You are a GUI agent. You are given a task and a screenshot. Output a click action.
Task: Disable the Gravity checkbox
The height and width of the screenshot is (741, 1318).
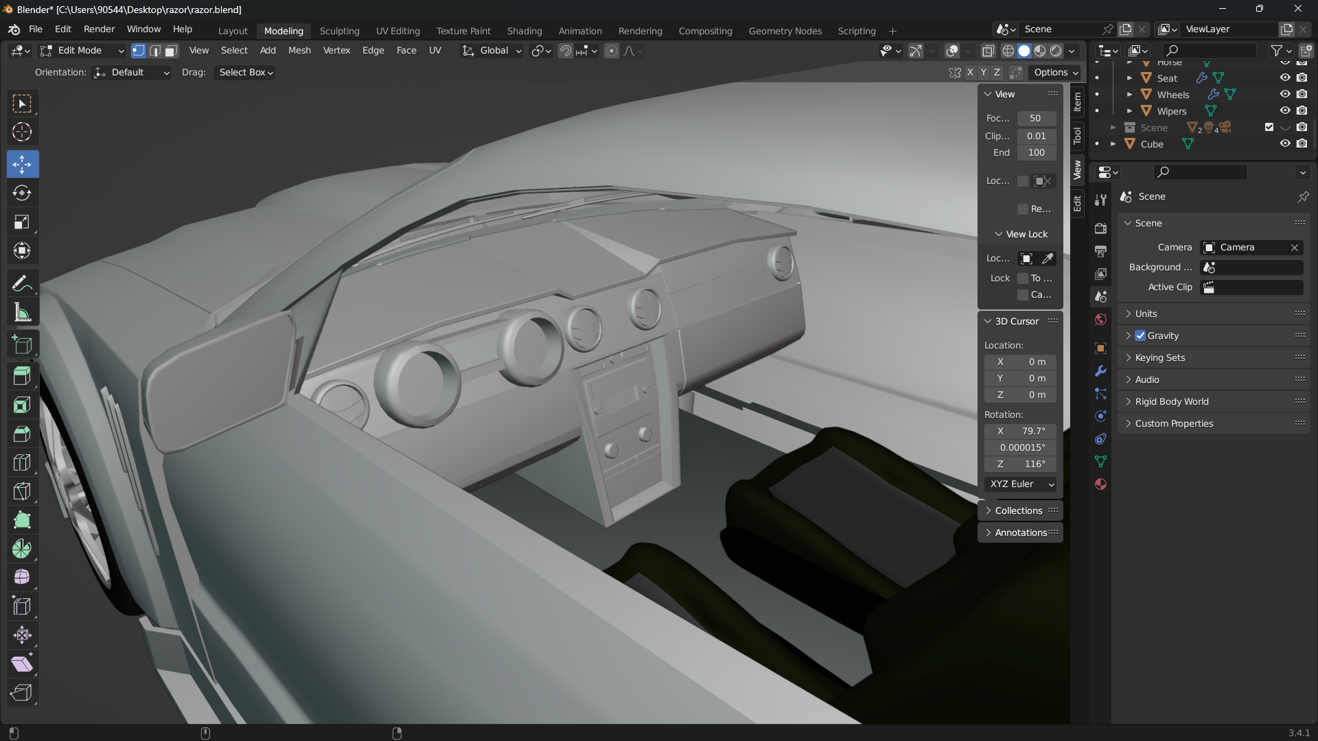pyautogui.click(x=1140, y=336)
